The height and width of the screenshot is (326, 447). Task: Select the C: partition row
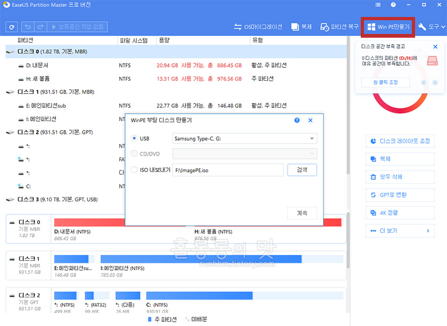[65, 186]
